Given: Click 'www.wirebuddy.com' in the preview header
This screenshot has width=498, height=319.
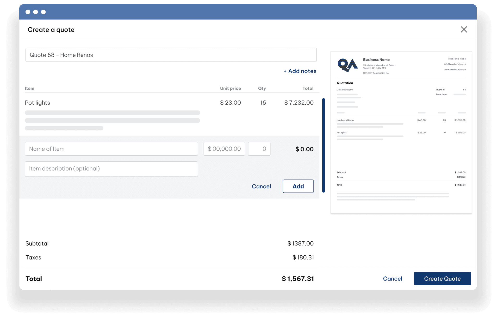Looking at the screenshot, I should click(455, 70).
